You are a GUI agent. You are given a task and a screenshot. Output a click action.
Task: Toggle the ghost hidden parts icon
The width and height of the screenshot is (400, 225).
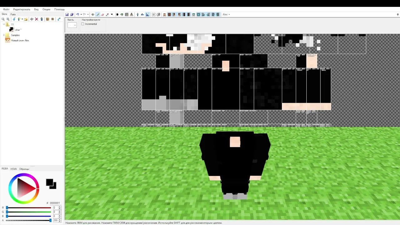point(158,14)
